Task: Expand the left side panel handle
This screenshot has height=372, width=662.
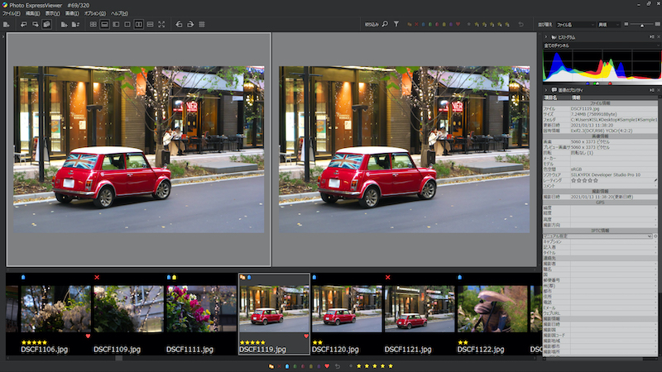Action: (2, 37)
